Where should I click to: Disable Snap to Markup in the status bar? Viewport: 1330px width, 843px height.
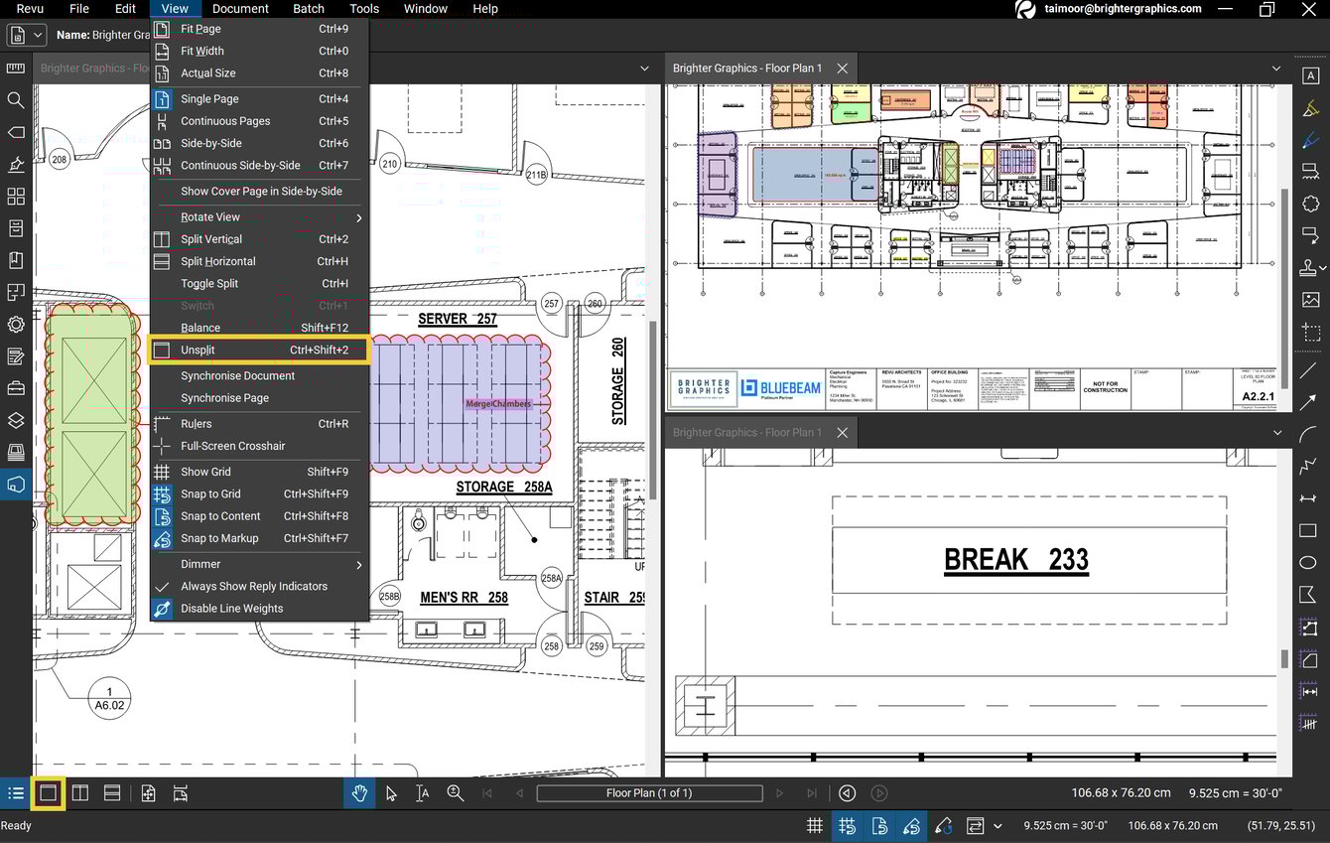point(912,825)
